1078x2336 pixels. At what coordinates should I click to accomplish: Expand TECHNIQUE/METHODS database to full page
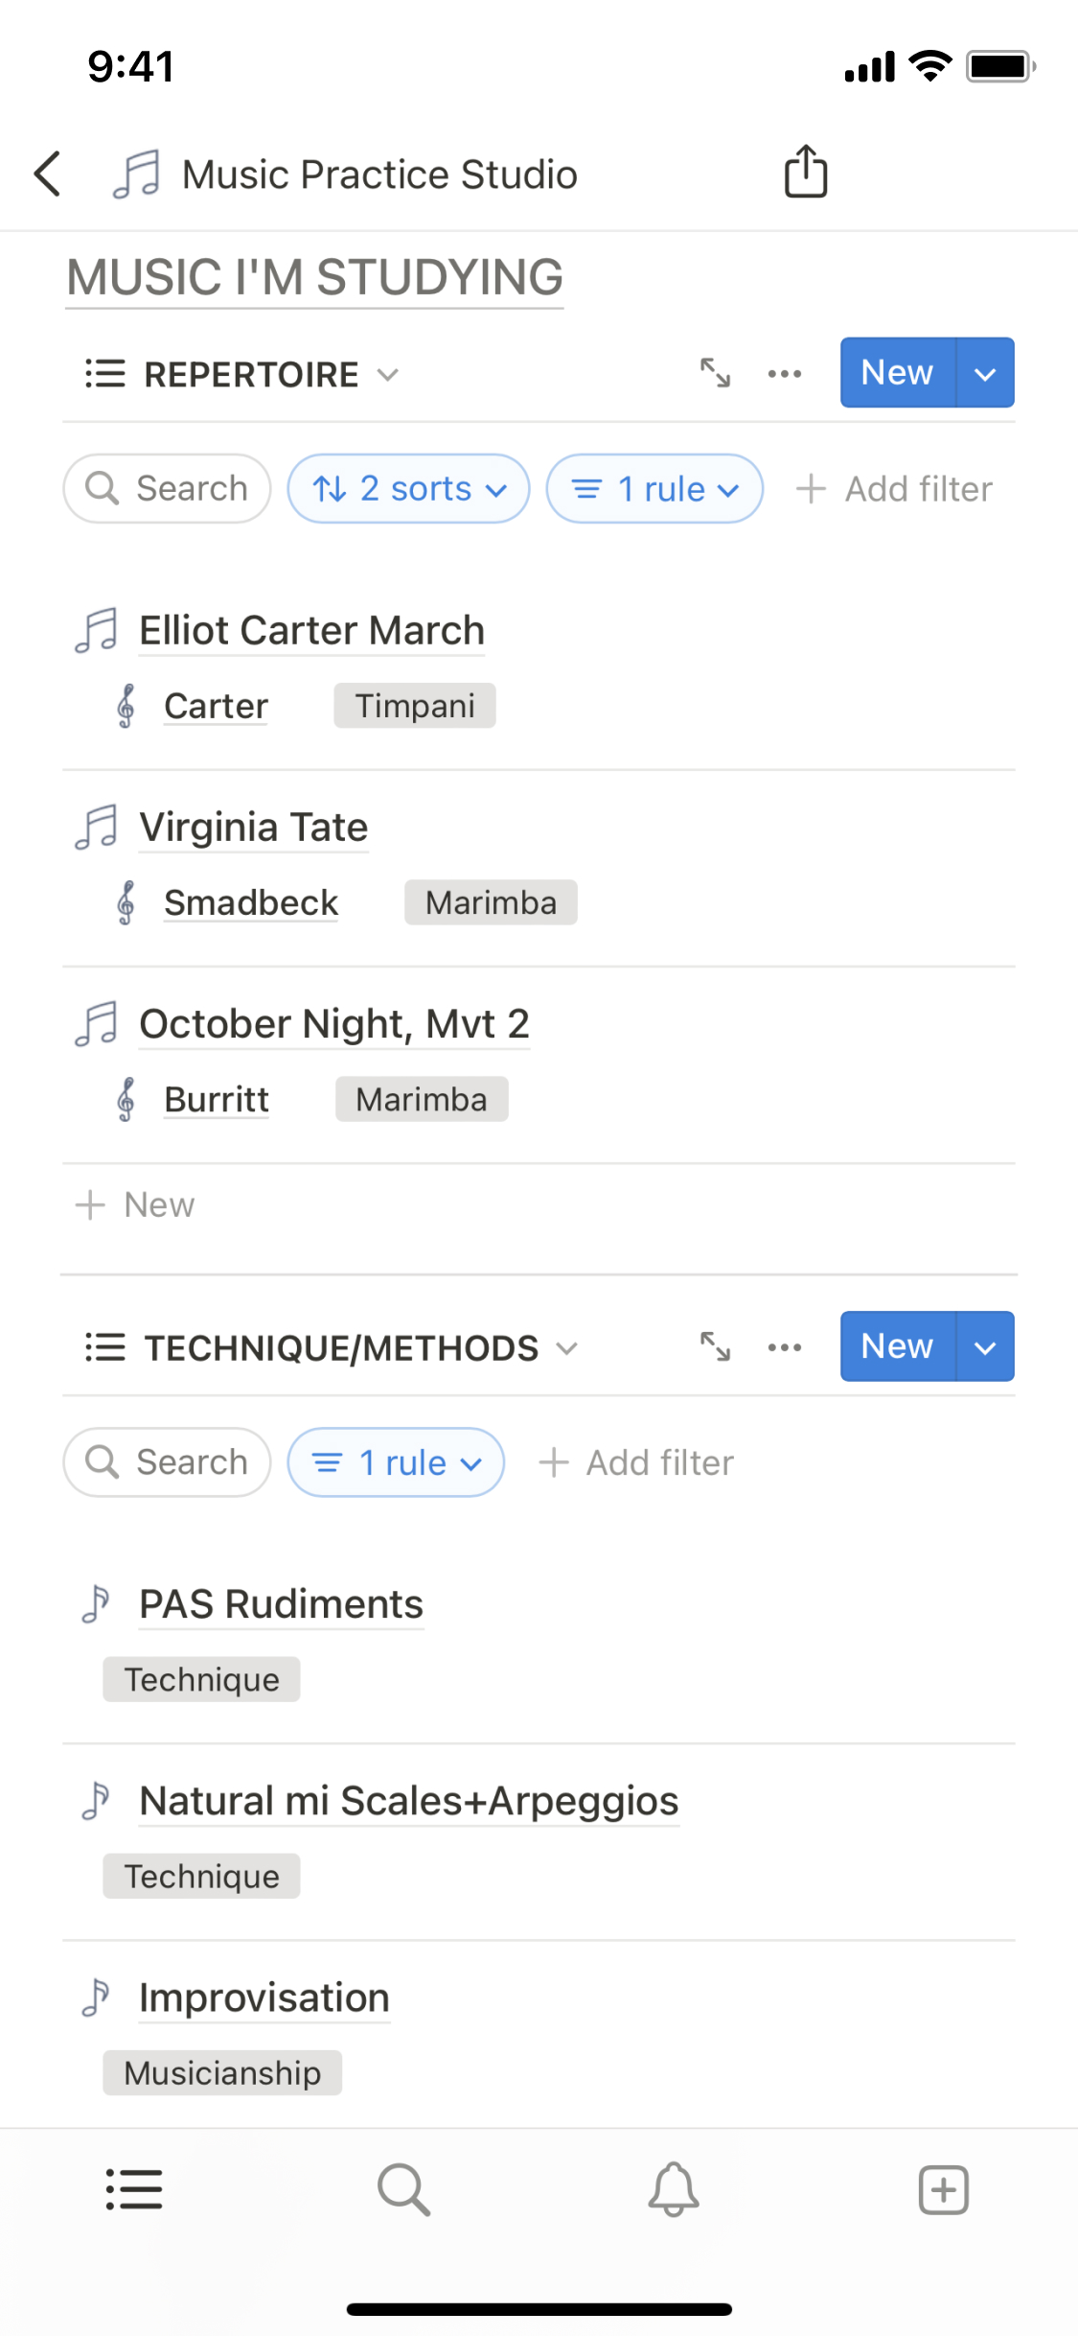(x=715, y=1347)
